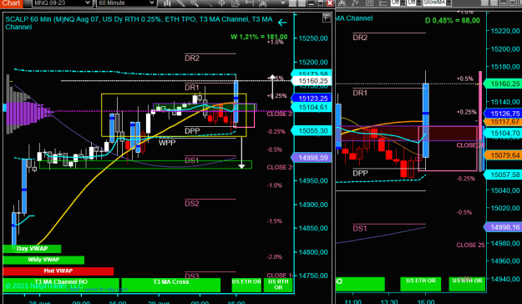Screen dimensions: 522x304
Task: Click the square box icon in right toolbar
Action: (369, 3)
